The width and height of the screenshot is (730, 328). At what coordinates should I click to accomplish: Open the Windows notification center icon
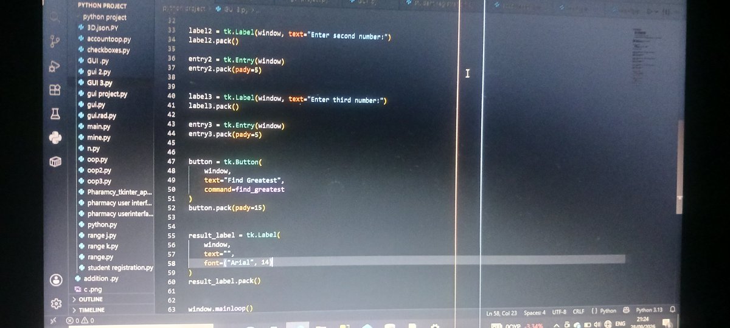(x=667, y=323)
